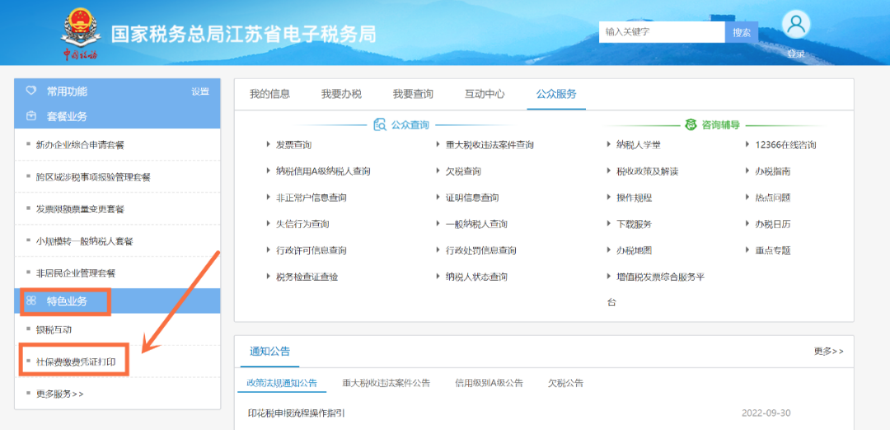Screen dimensions: 890x430
Task: Expand 更多服务>> in the sidebar
Action: [x=60, y=394]
